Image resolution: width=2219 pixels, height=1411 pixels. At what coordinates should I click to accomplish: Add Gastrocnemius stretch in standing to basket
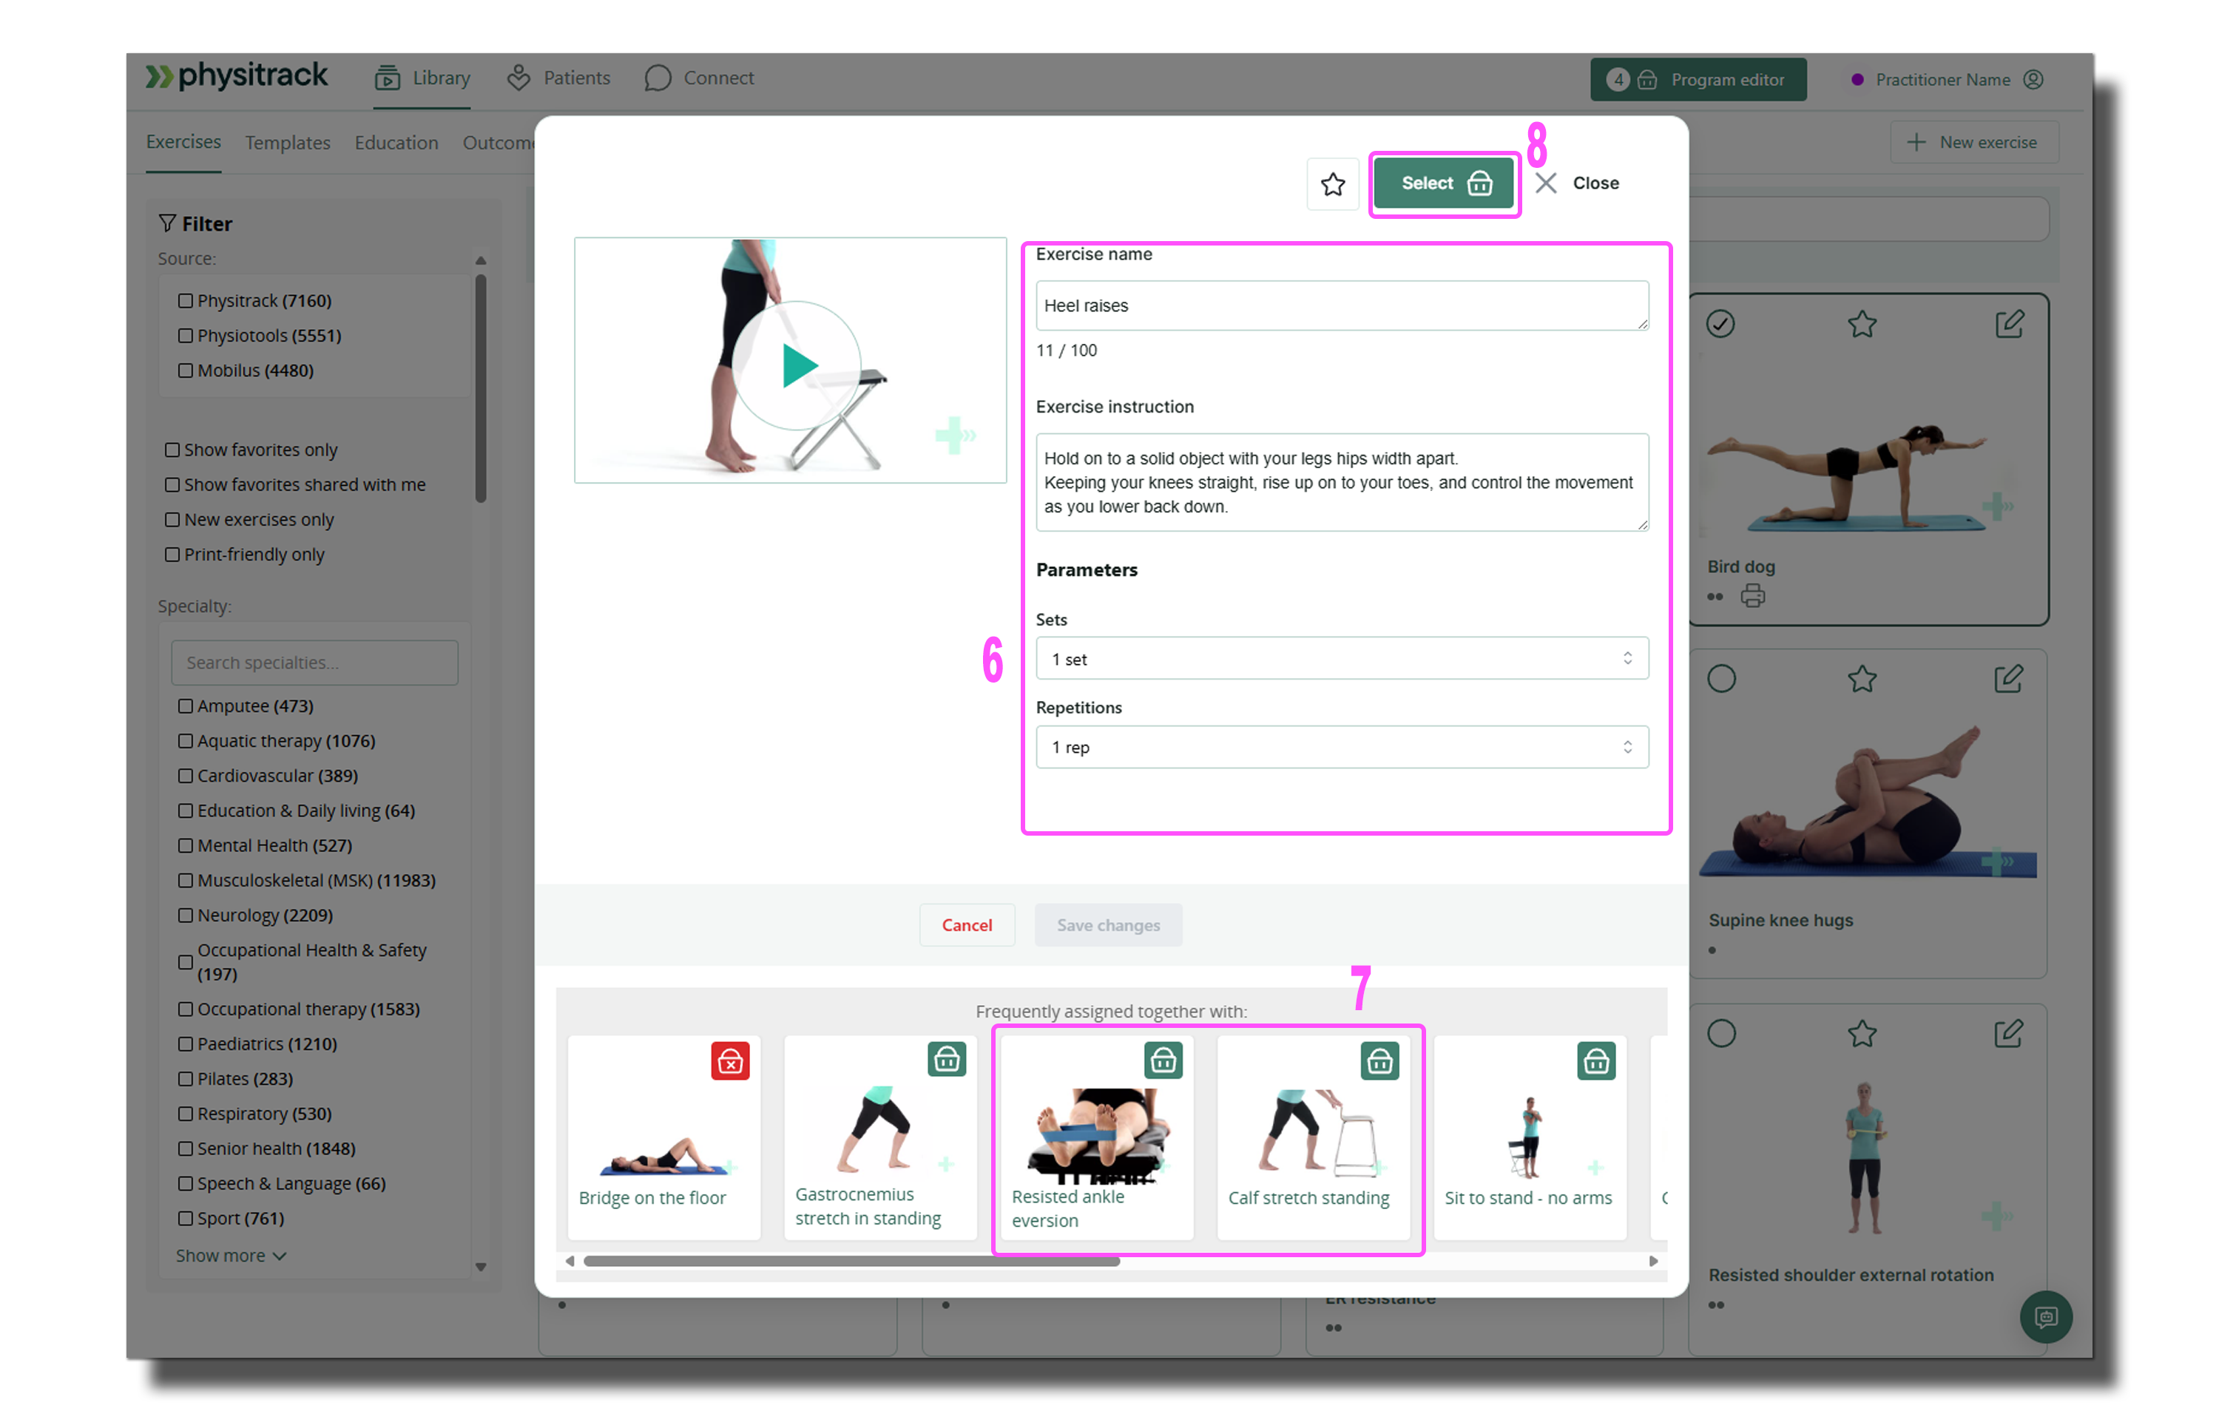946,1060
